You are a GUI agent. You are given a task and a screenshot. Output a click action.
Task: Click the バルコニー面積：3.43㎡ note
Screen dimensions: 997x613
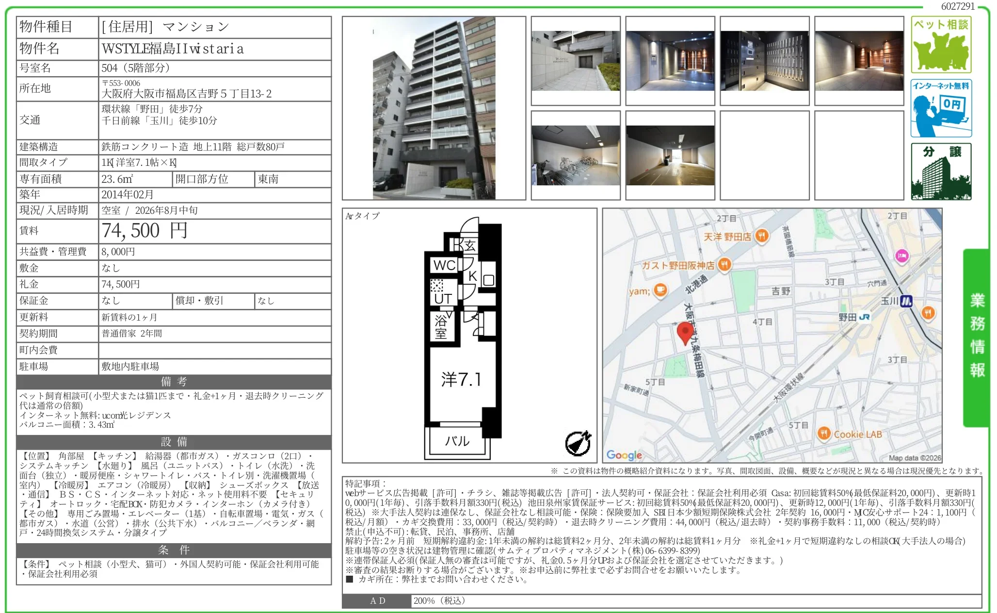pyautogui.click(x=67, y=424)
